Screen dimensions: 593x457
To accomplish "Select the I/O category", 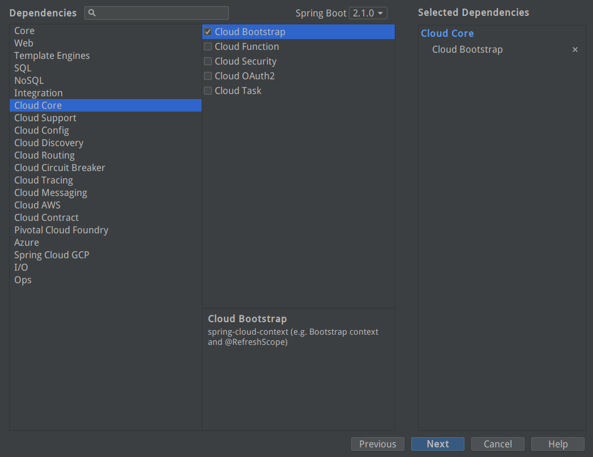I will [x=105, y=268].
